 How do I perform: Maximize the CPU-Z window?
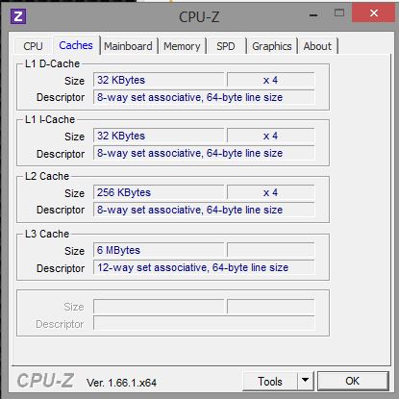(x=339, y=13)
